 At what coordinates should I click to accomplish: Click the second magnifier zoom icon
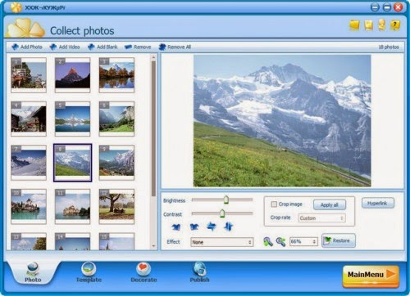click(280, 241)
